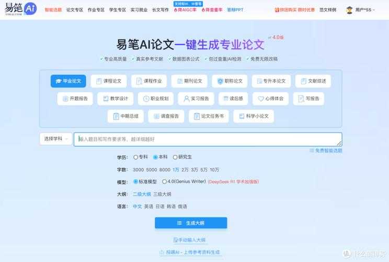Open the 学生专区 navigation item
The image size is (389, 262).
click(118, 10)
